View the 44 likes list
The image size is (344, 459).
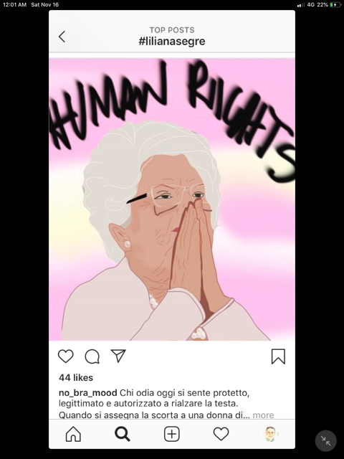76,378
